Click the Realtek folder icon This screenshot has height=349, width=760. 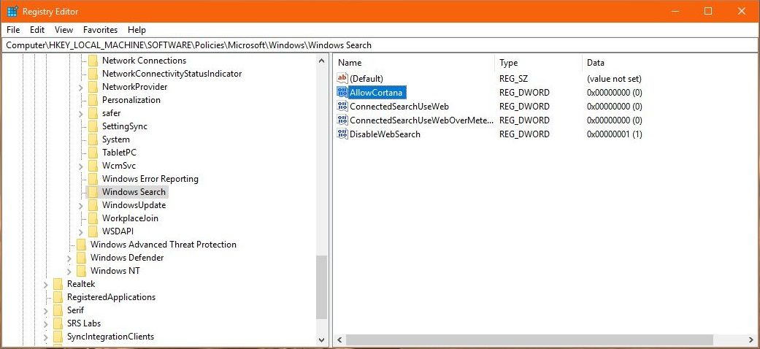click(58, 284)
